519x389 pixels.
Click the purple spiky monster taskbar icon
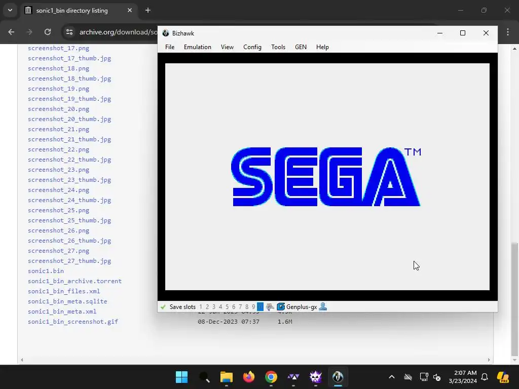coord(316,377)
